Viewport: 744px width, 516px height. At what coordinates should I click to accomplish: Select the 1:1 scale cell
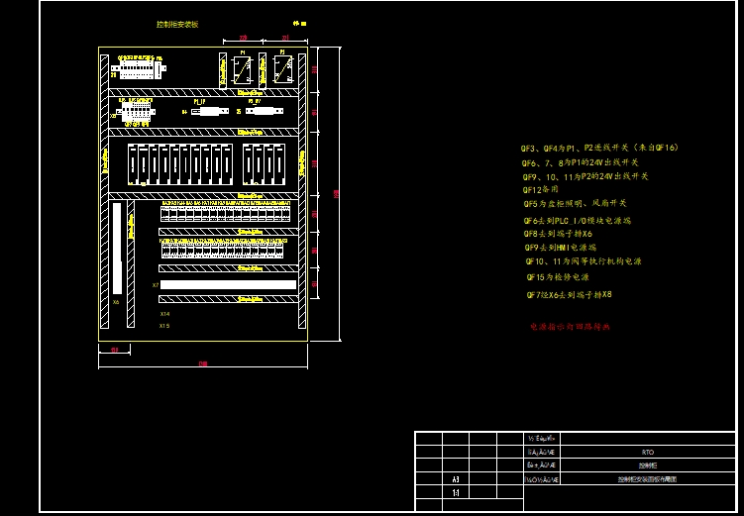[456, 493]
